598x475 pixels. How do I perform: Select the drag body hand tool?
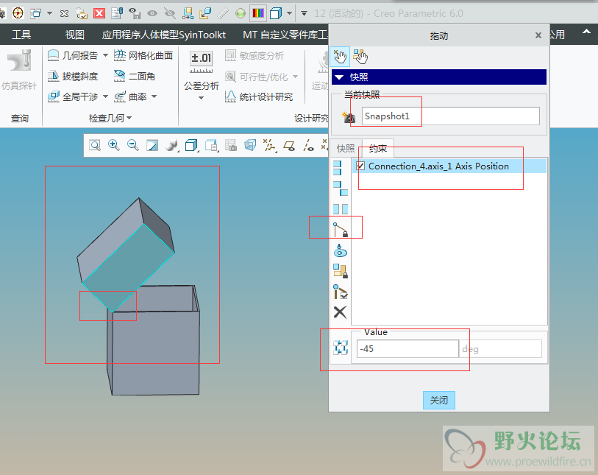[x=360, y=57]
